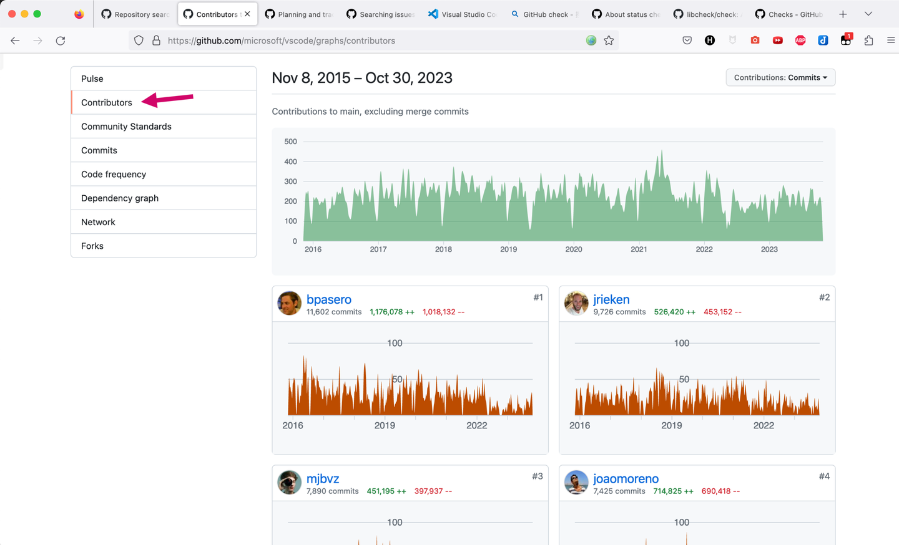The image size is (899, 545).
Task: Switch to the GitHub check search tab
Action: coord(544,14)
